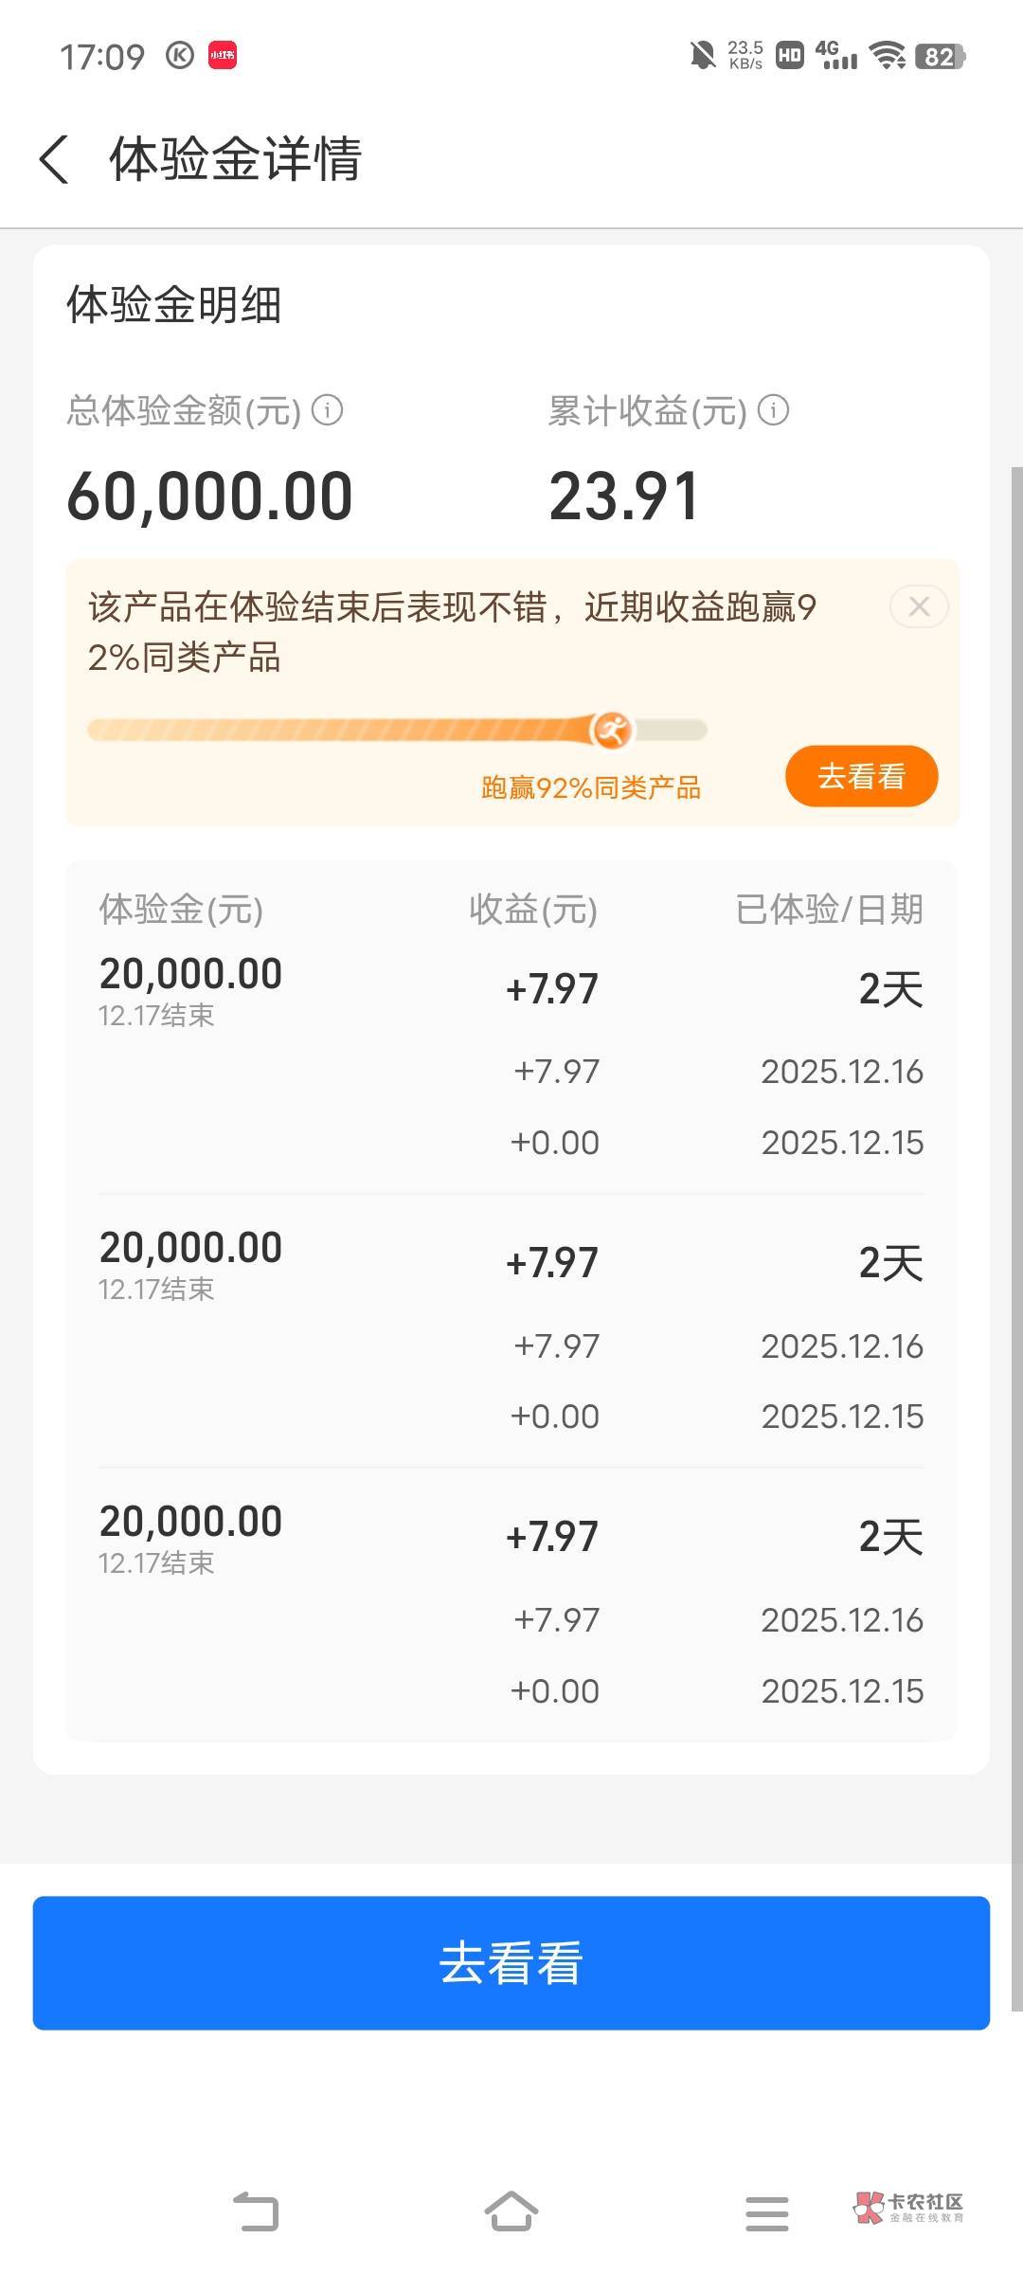Select the first 20,000.00 trial fund entry
This screenshot has height=2274, width=1023.
(x=190, y=974)
